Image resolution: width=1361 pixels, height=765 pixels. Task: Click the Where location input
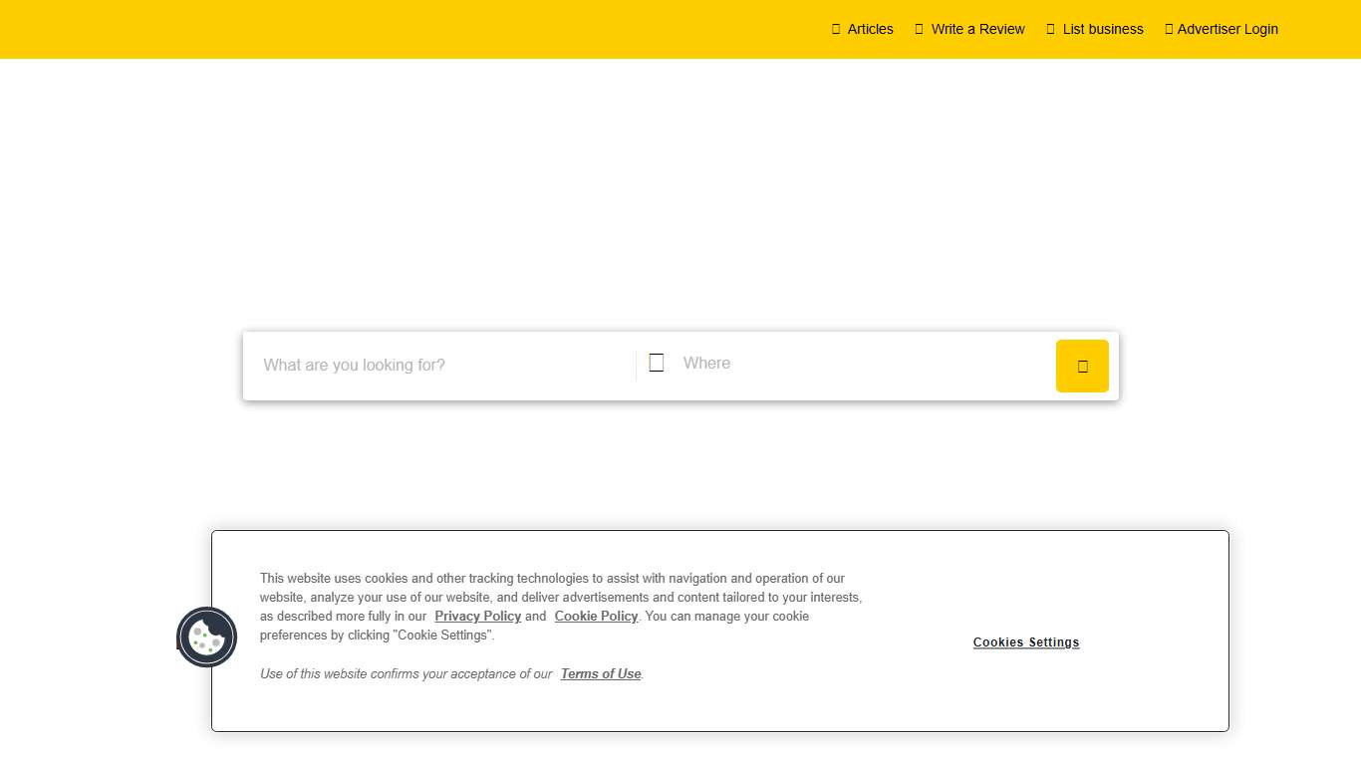797,363
